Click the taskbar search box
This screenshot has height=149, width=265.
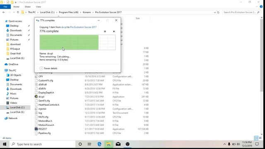pos(42,144)
